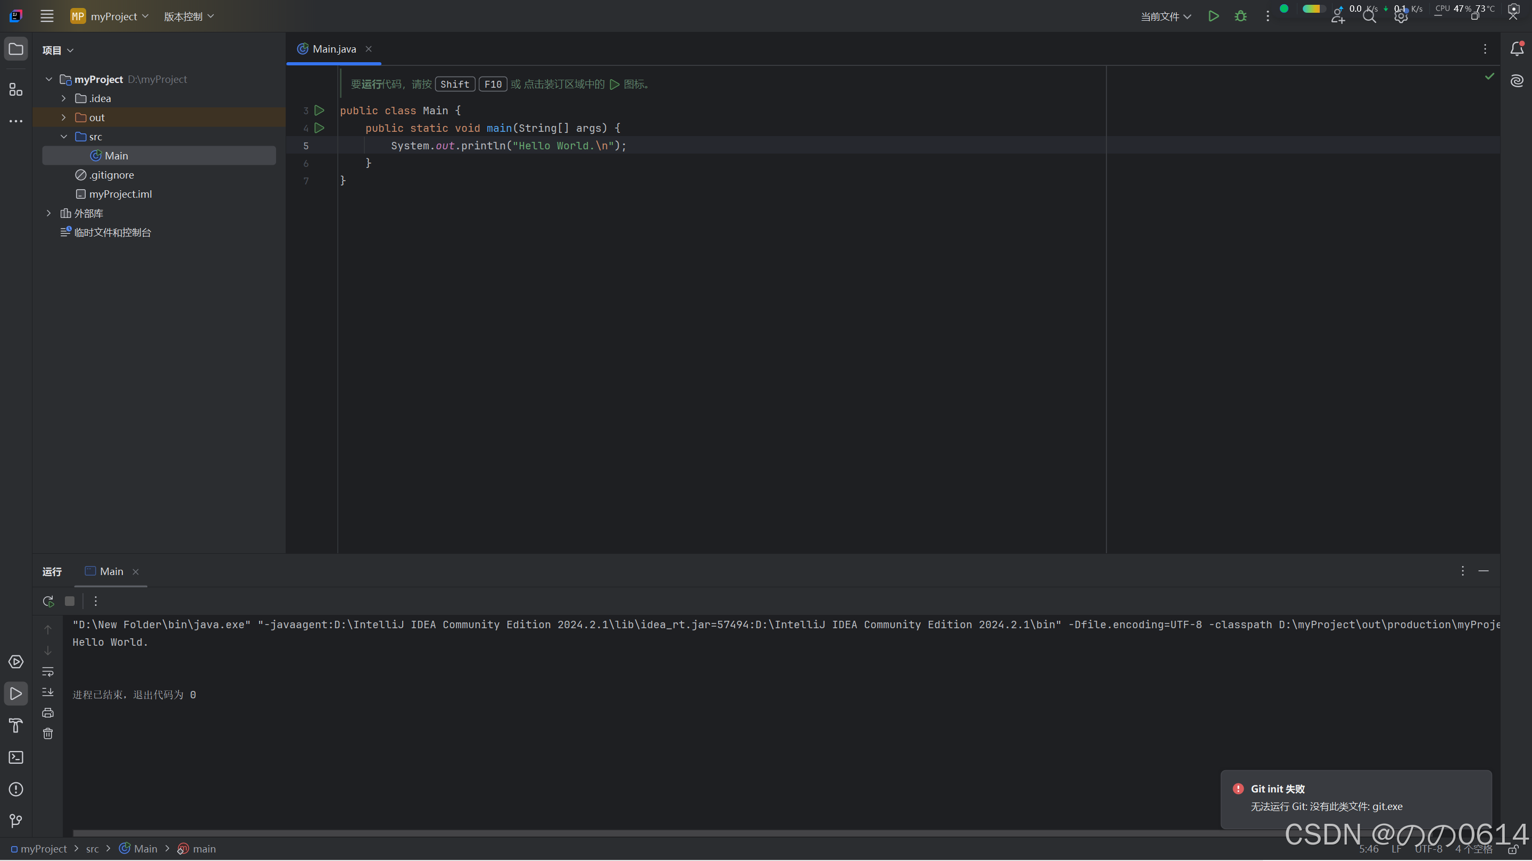Expand the .idea folder
The image size is (1532, 861).
click(x=63, y=98)
